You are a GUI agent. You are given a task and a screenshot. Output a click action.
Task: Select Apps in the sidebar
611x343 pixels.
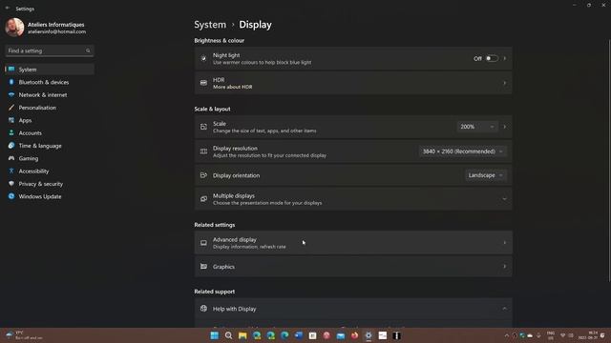click(50, 121)
